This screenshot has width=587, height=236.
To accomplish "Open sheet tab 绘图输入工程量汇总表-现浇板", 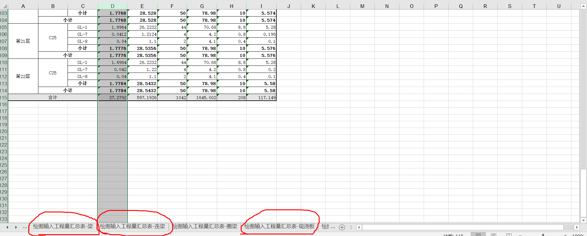I will tap(279, 227).
